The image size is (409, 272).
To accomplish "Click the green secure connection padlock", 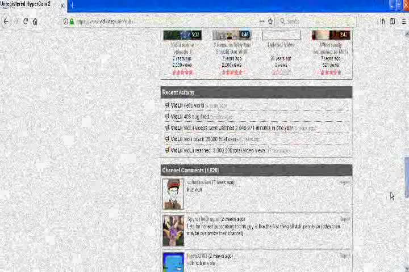I will [72, 22].
